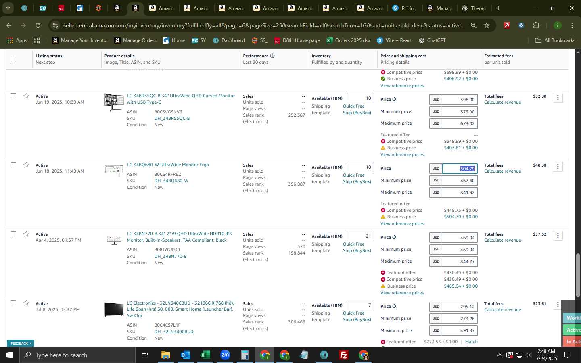Check the LG 34BN770-B row checkbox
This screenshot has width=581, height=363.
pyautogui.click(x=13, y=234)
